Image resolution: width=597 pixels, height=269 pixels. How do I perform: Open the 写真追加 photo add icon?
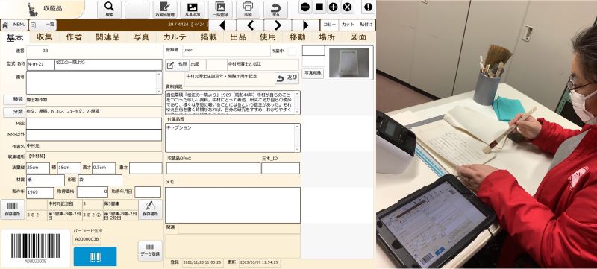click(x=192, y=9)
